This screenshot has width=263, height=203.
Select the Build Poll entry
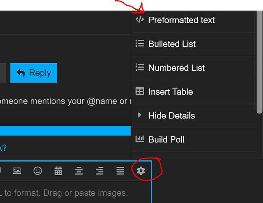(194, 140)
